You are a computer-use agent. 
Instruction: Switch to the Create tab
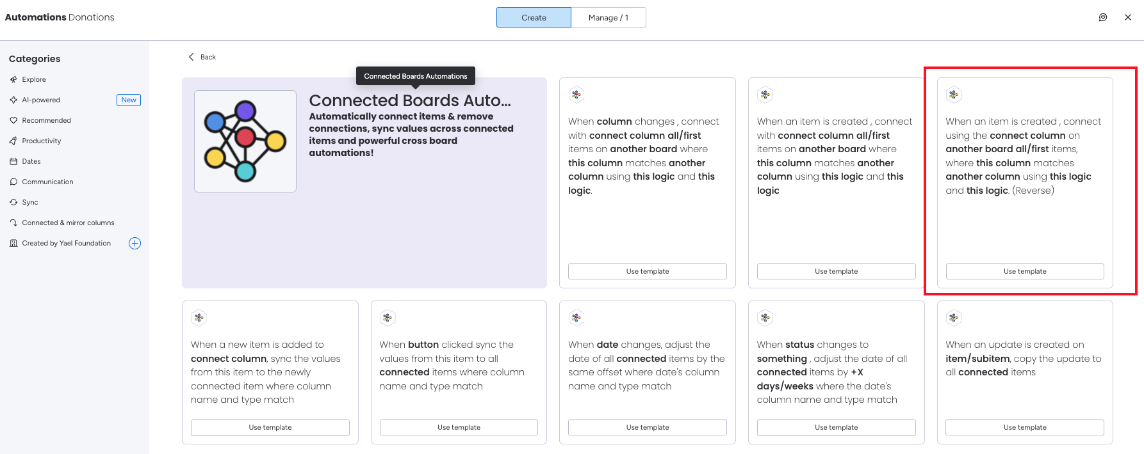tap(534, 17)
